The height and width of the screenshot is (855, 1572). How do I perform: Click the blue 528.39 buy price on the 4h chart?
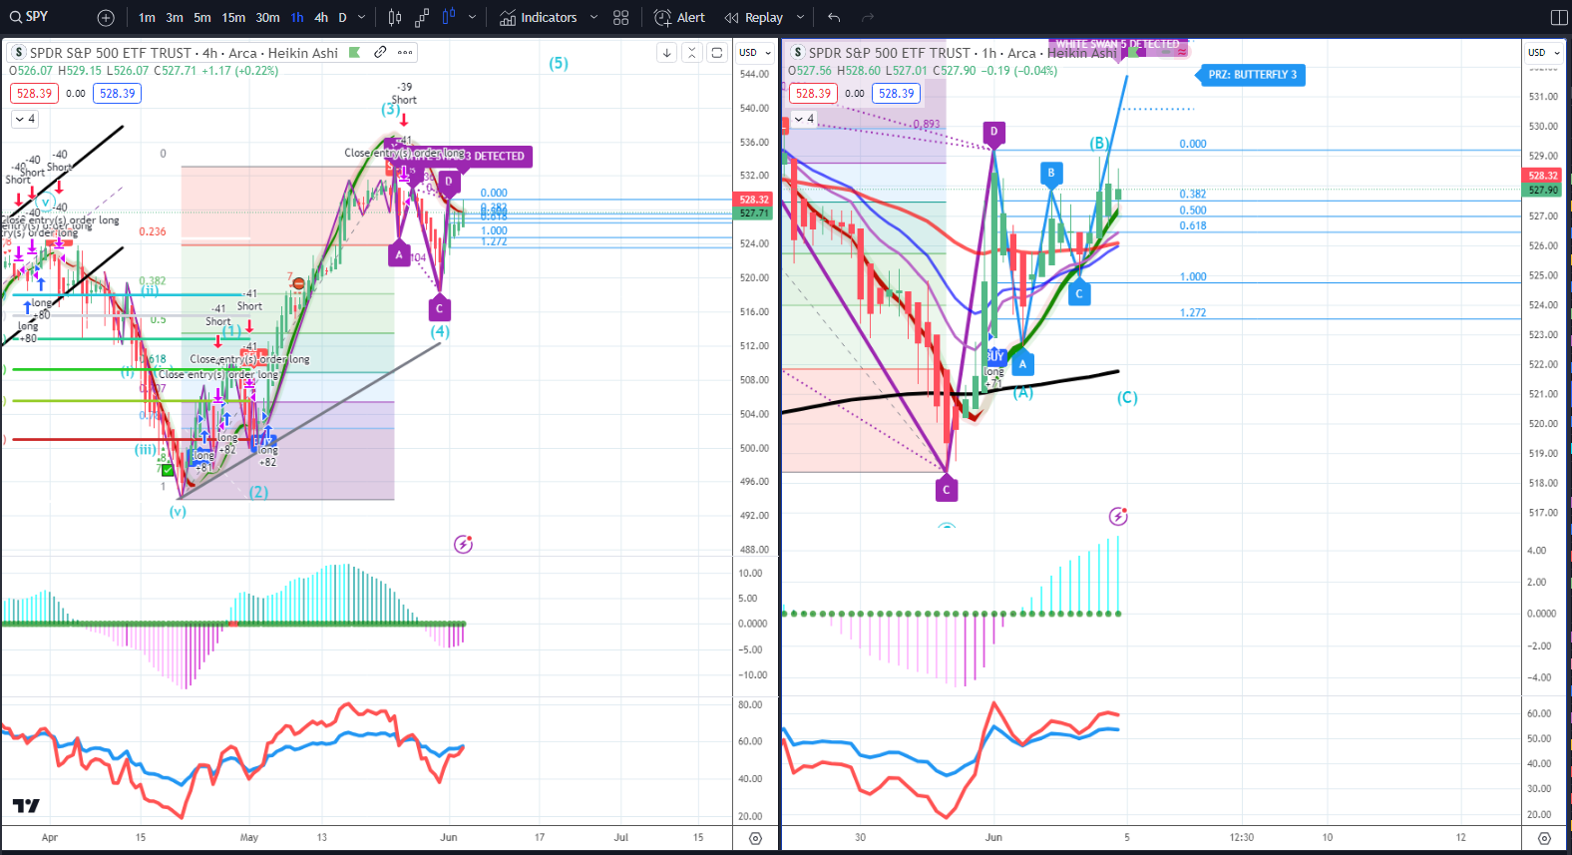pyautogui.click(x=118, y=93)
